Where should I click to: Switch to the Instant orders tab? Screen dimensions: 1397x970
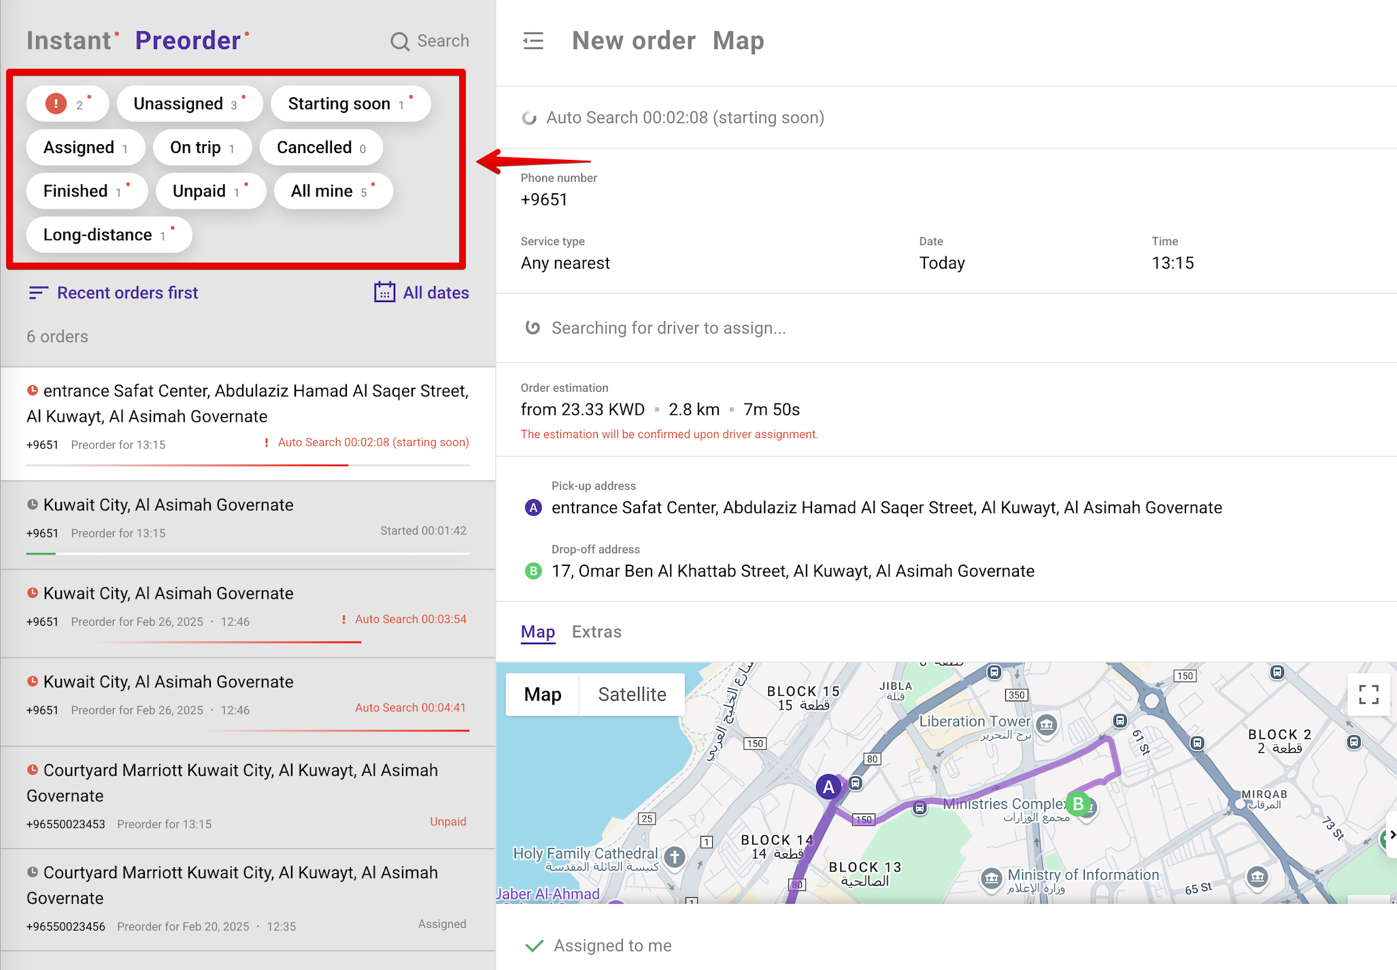coord(69,41)
